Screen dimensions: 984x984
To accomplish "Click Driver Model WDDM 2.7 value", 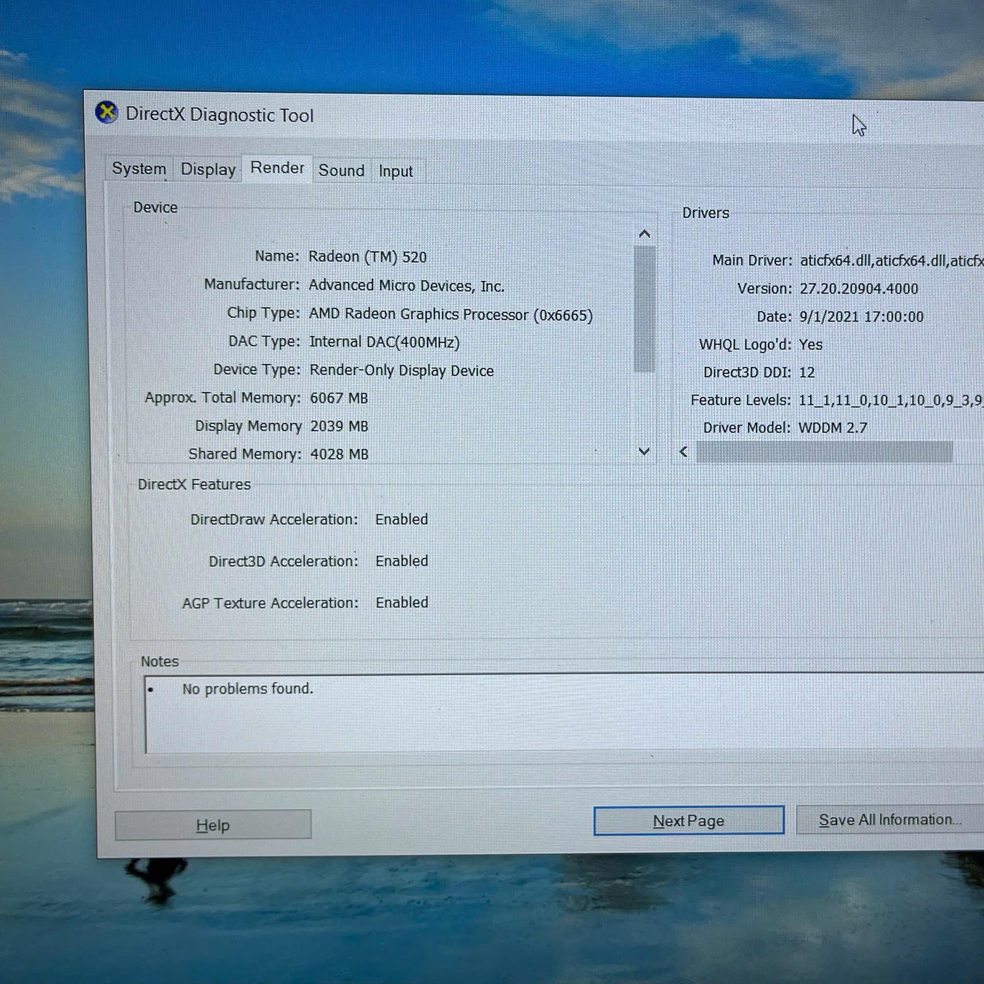I will coord(832,428).
